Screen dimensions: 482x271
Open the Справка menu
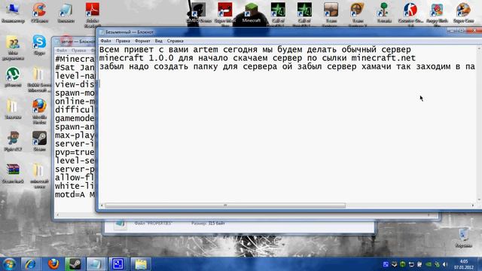tap(175, 41)
